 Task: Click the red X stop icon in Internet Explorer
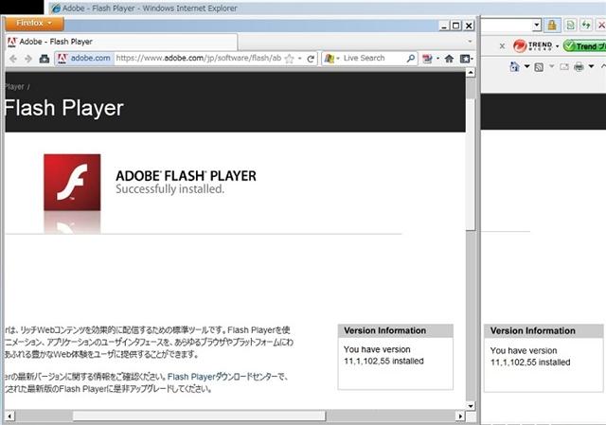pos(601,26)
